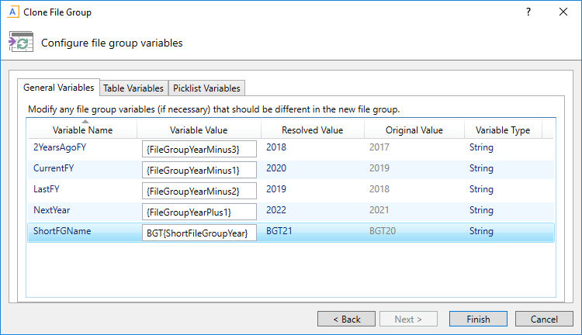
Task: Edit the LastFY variable value field
Action: (x=199, y=191)
